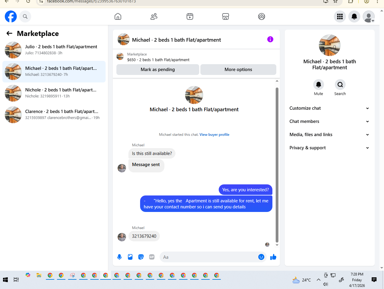
Task: Expand Media, files and links section
Action: (329, 135)
